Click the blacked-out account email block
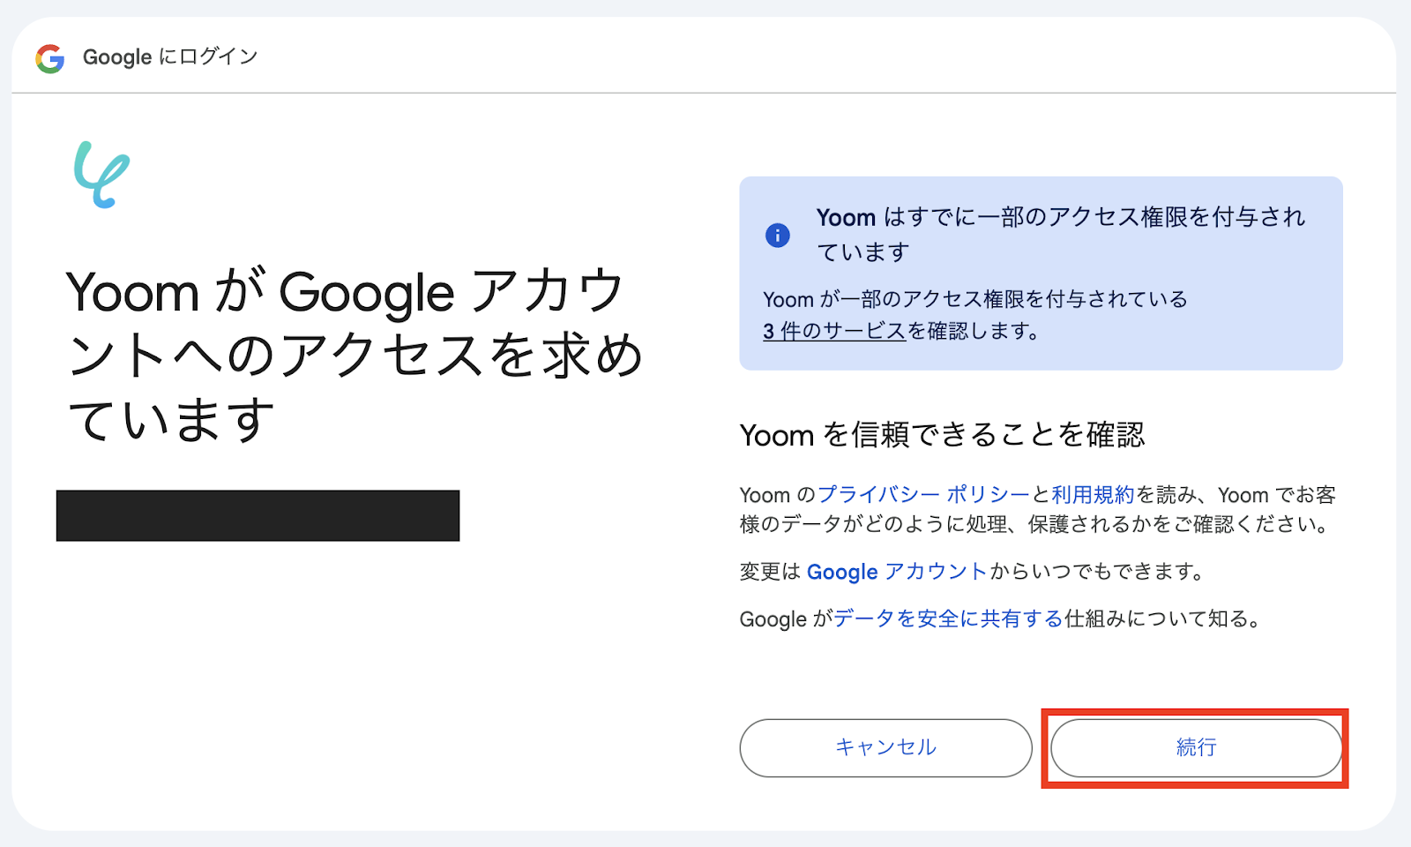Screen dimensions: 1411x847 pyautogui.click(x=258, y=515)
